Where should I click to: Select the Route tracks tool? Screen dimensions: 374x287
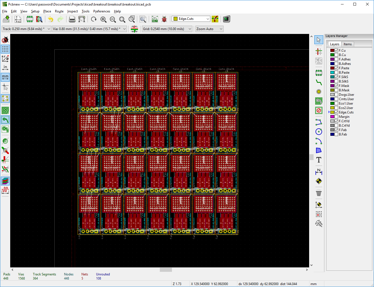coord(319,82)
